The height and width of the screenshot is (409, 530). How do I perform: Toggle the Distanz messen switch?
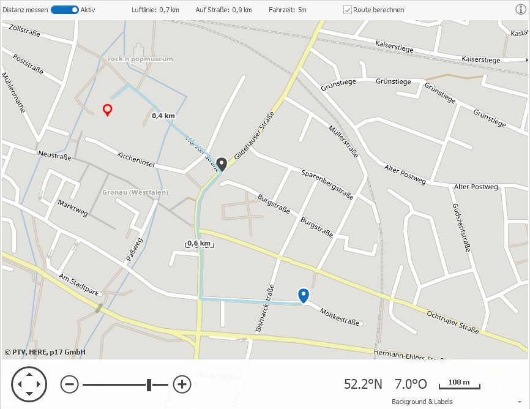point(65,10)
